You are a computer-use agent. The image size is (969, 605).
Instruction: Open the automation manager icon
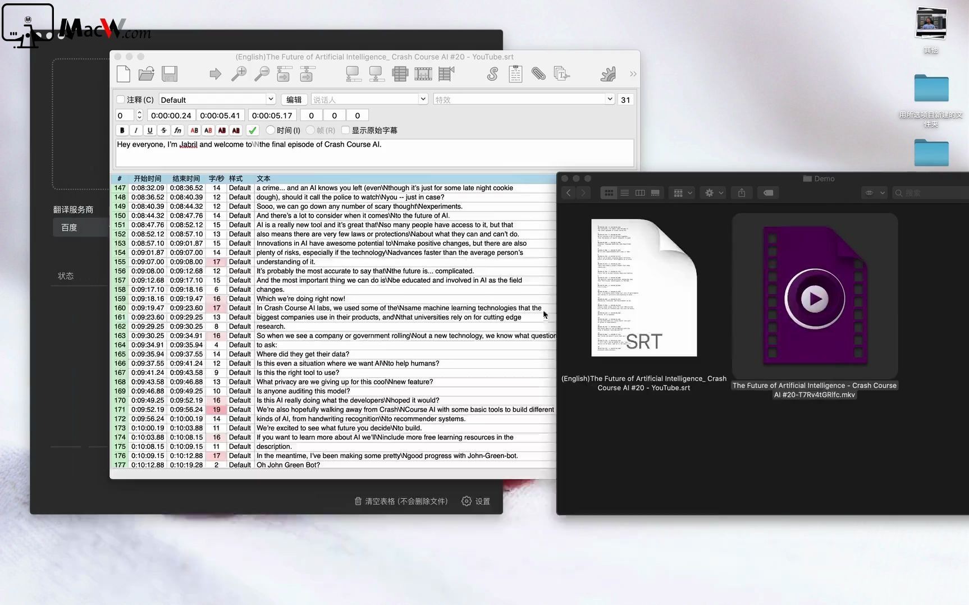click(x=608, y=74)
